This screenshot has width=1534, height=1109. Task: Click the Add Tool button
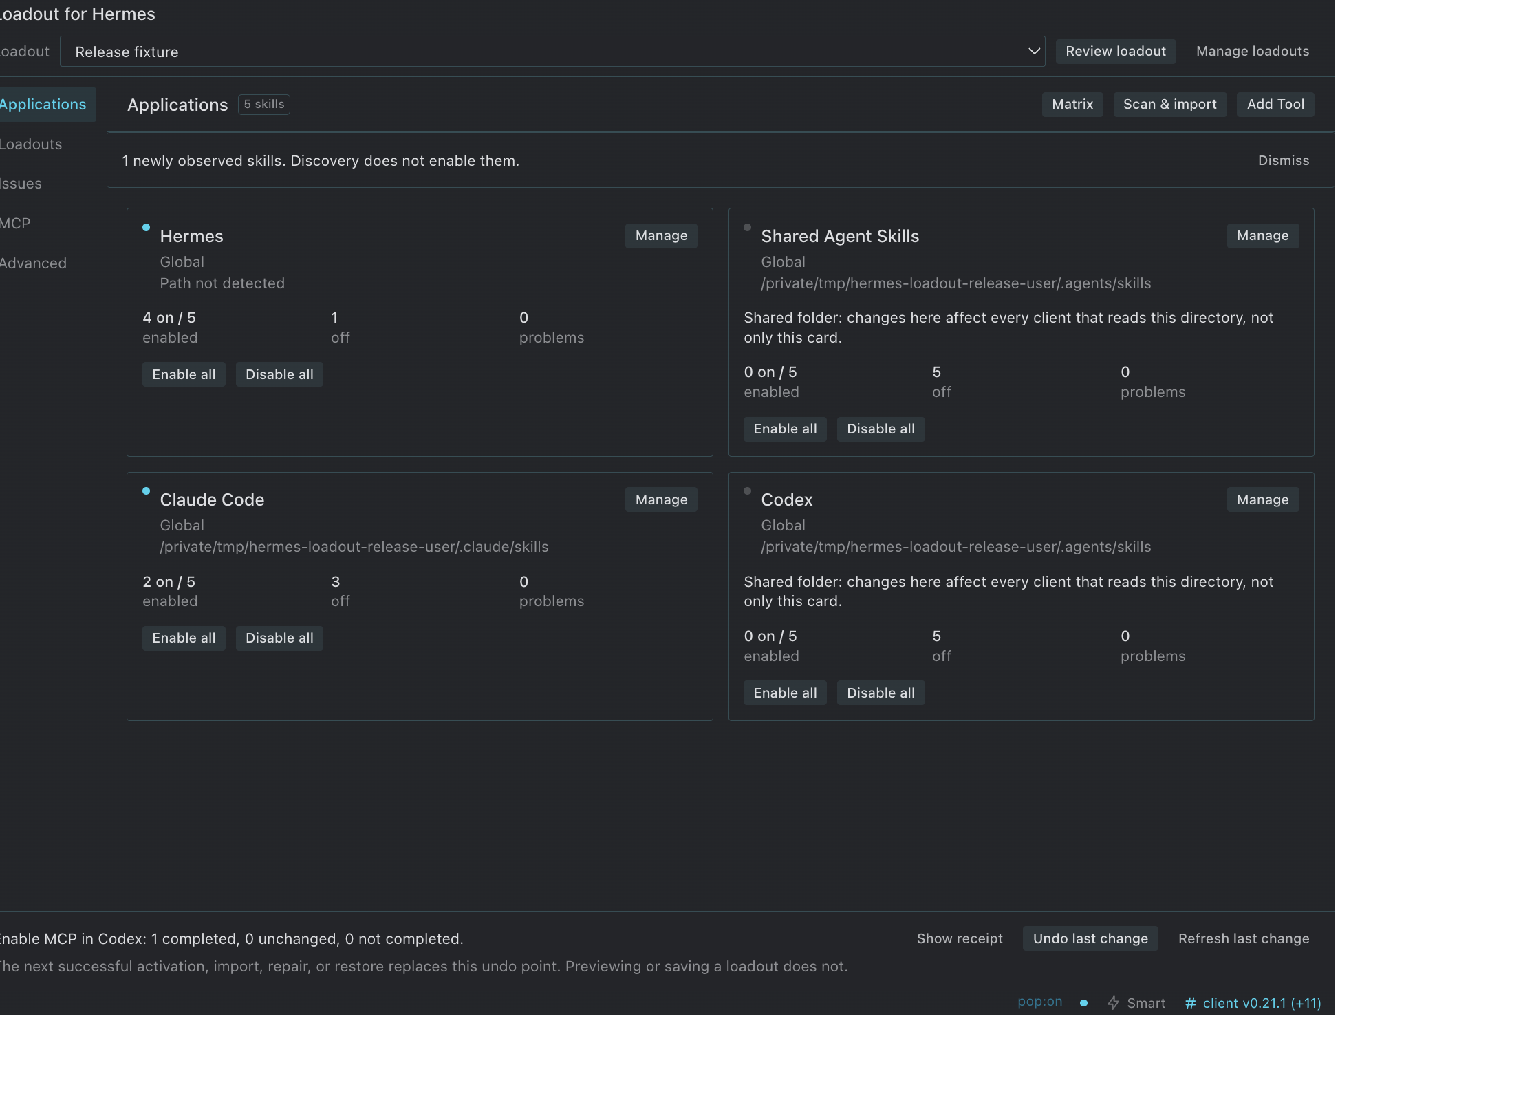click(x=1275, y=105)
